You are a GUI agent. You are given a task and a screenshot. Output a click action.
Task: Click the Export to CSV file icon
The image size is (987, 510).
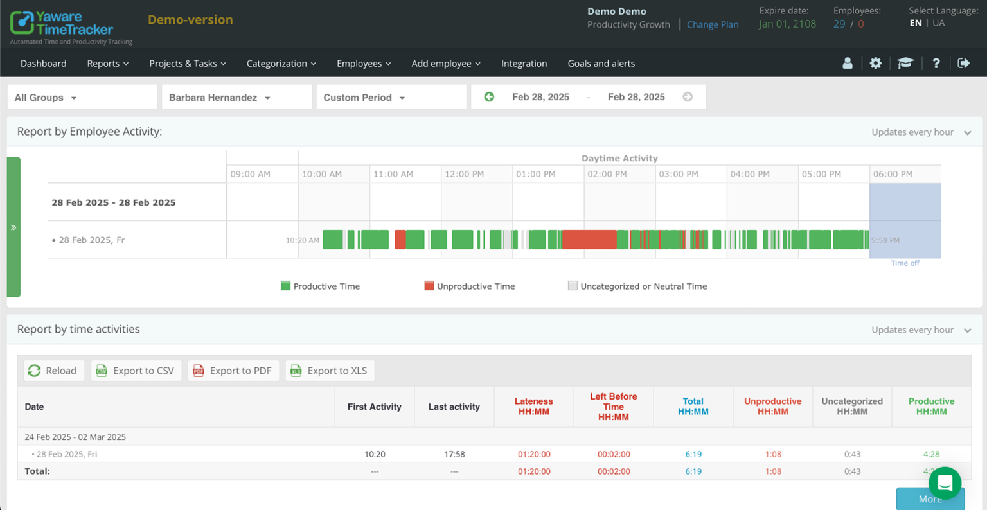pyautogui.click(x=101, y=371)
